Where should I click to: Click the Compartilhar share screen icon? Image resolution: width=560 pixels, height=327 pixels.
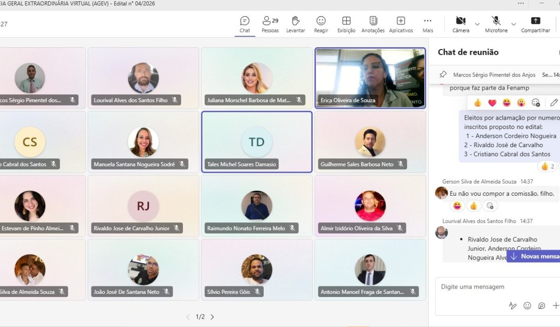coord(536,24)
